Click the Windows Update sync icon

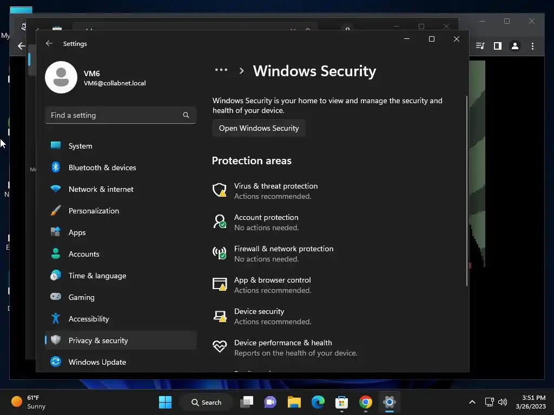(56, 362)
